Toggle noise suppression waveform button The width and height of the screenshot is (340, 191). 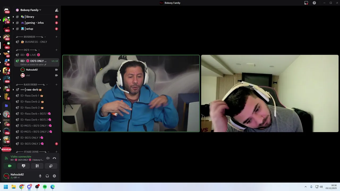coord(48,158)
